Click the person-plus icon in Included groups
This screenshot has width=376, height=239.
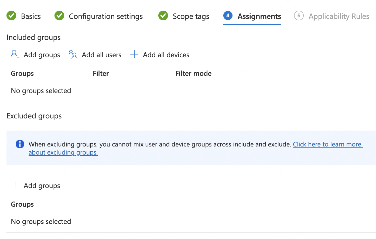[15, 54]
